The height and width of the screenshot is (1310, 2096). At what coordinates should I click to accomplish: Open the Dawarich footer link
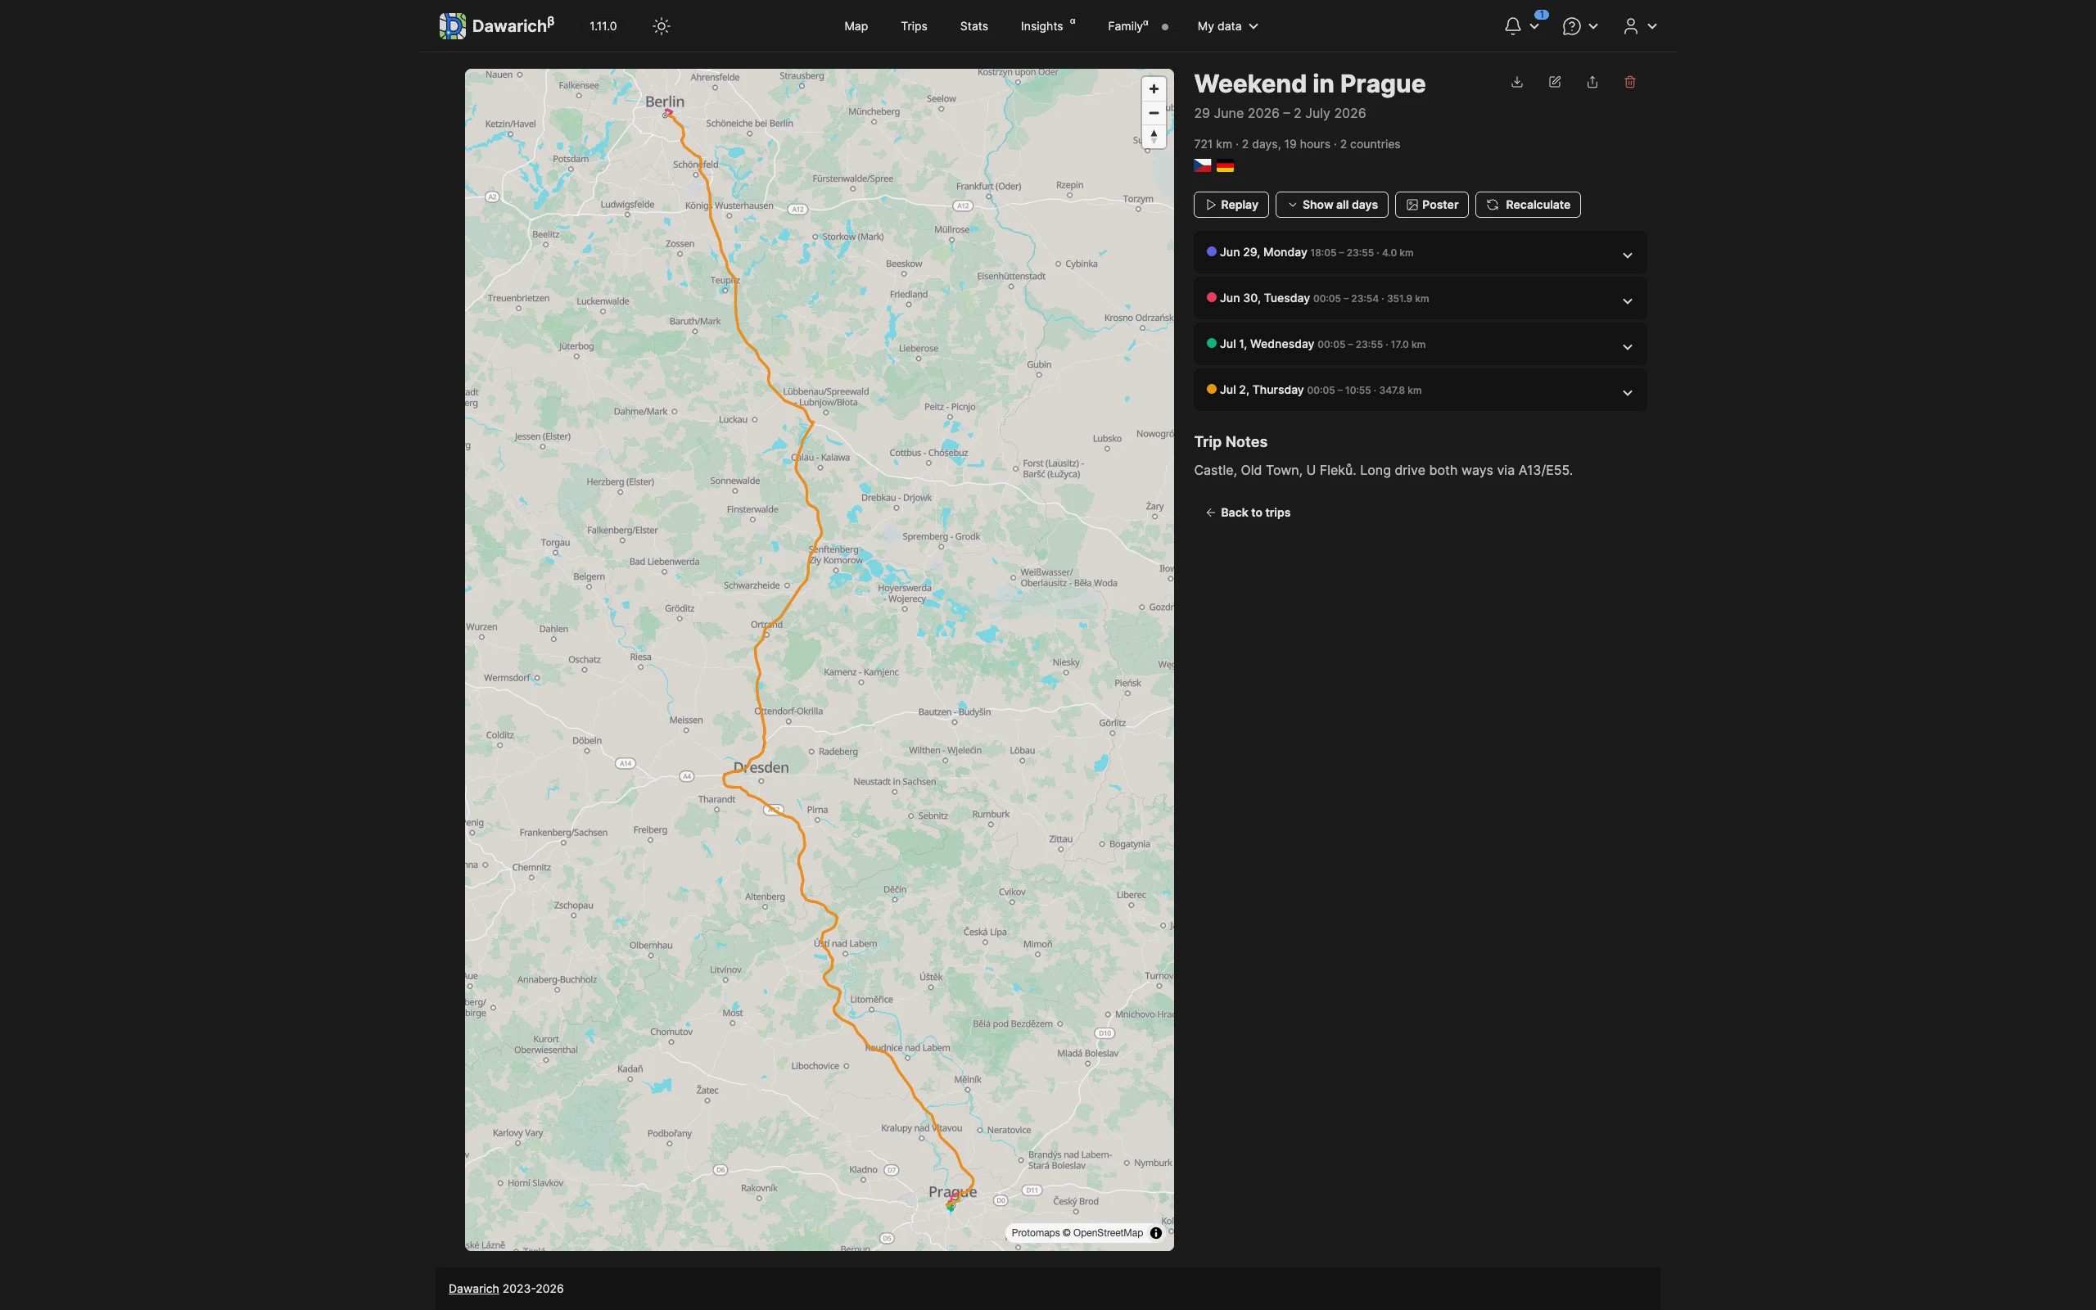point(474,1289)
